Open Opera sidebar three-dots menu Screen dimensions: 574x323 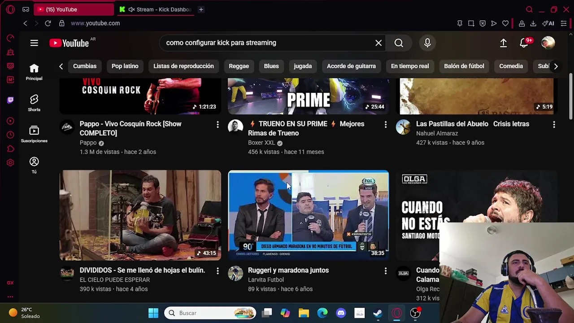[x=10, y=297]
